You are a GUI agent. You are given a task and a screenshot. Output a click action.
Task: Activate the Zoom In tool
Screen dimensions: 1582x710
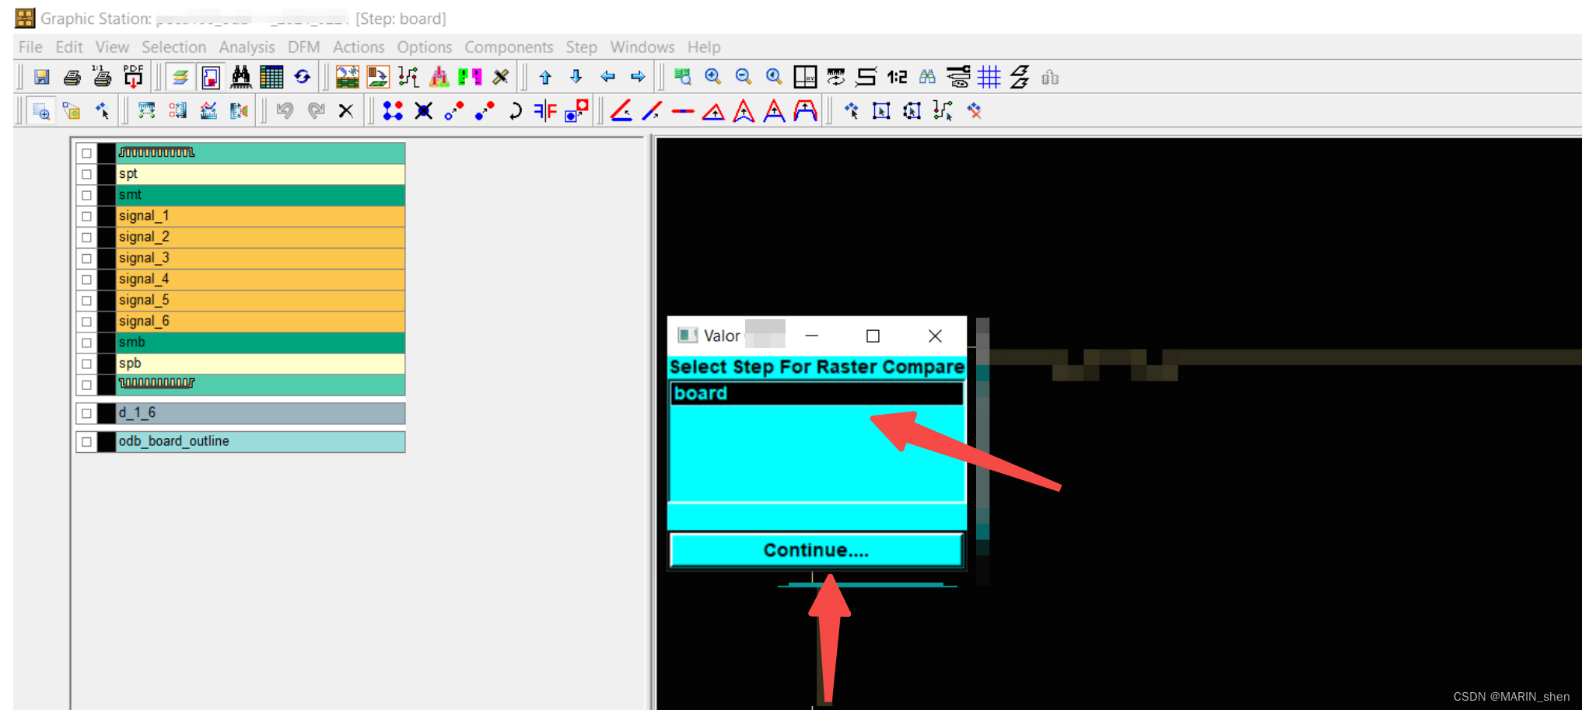[713, 77]
